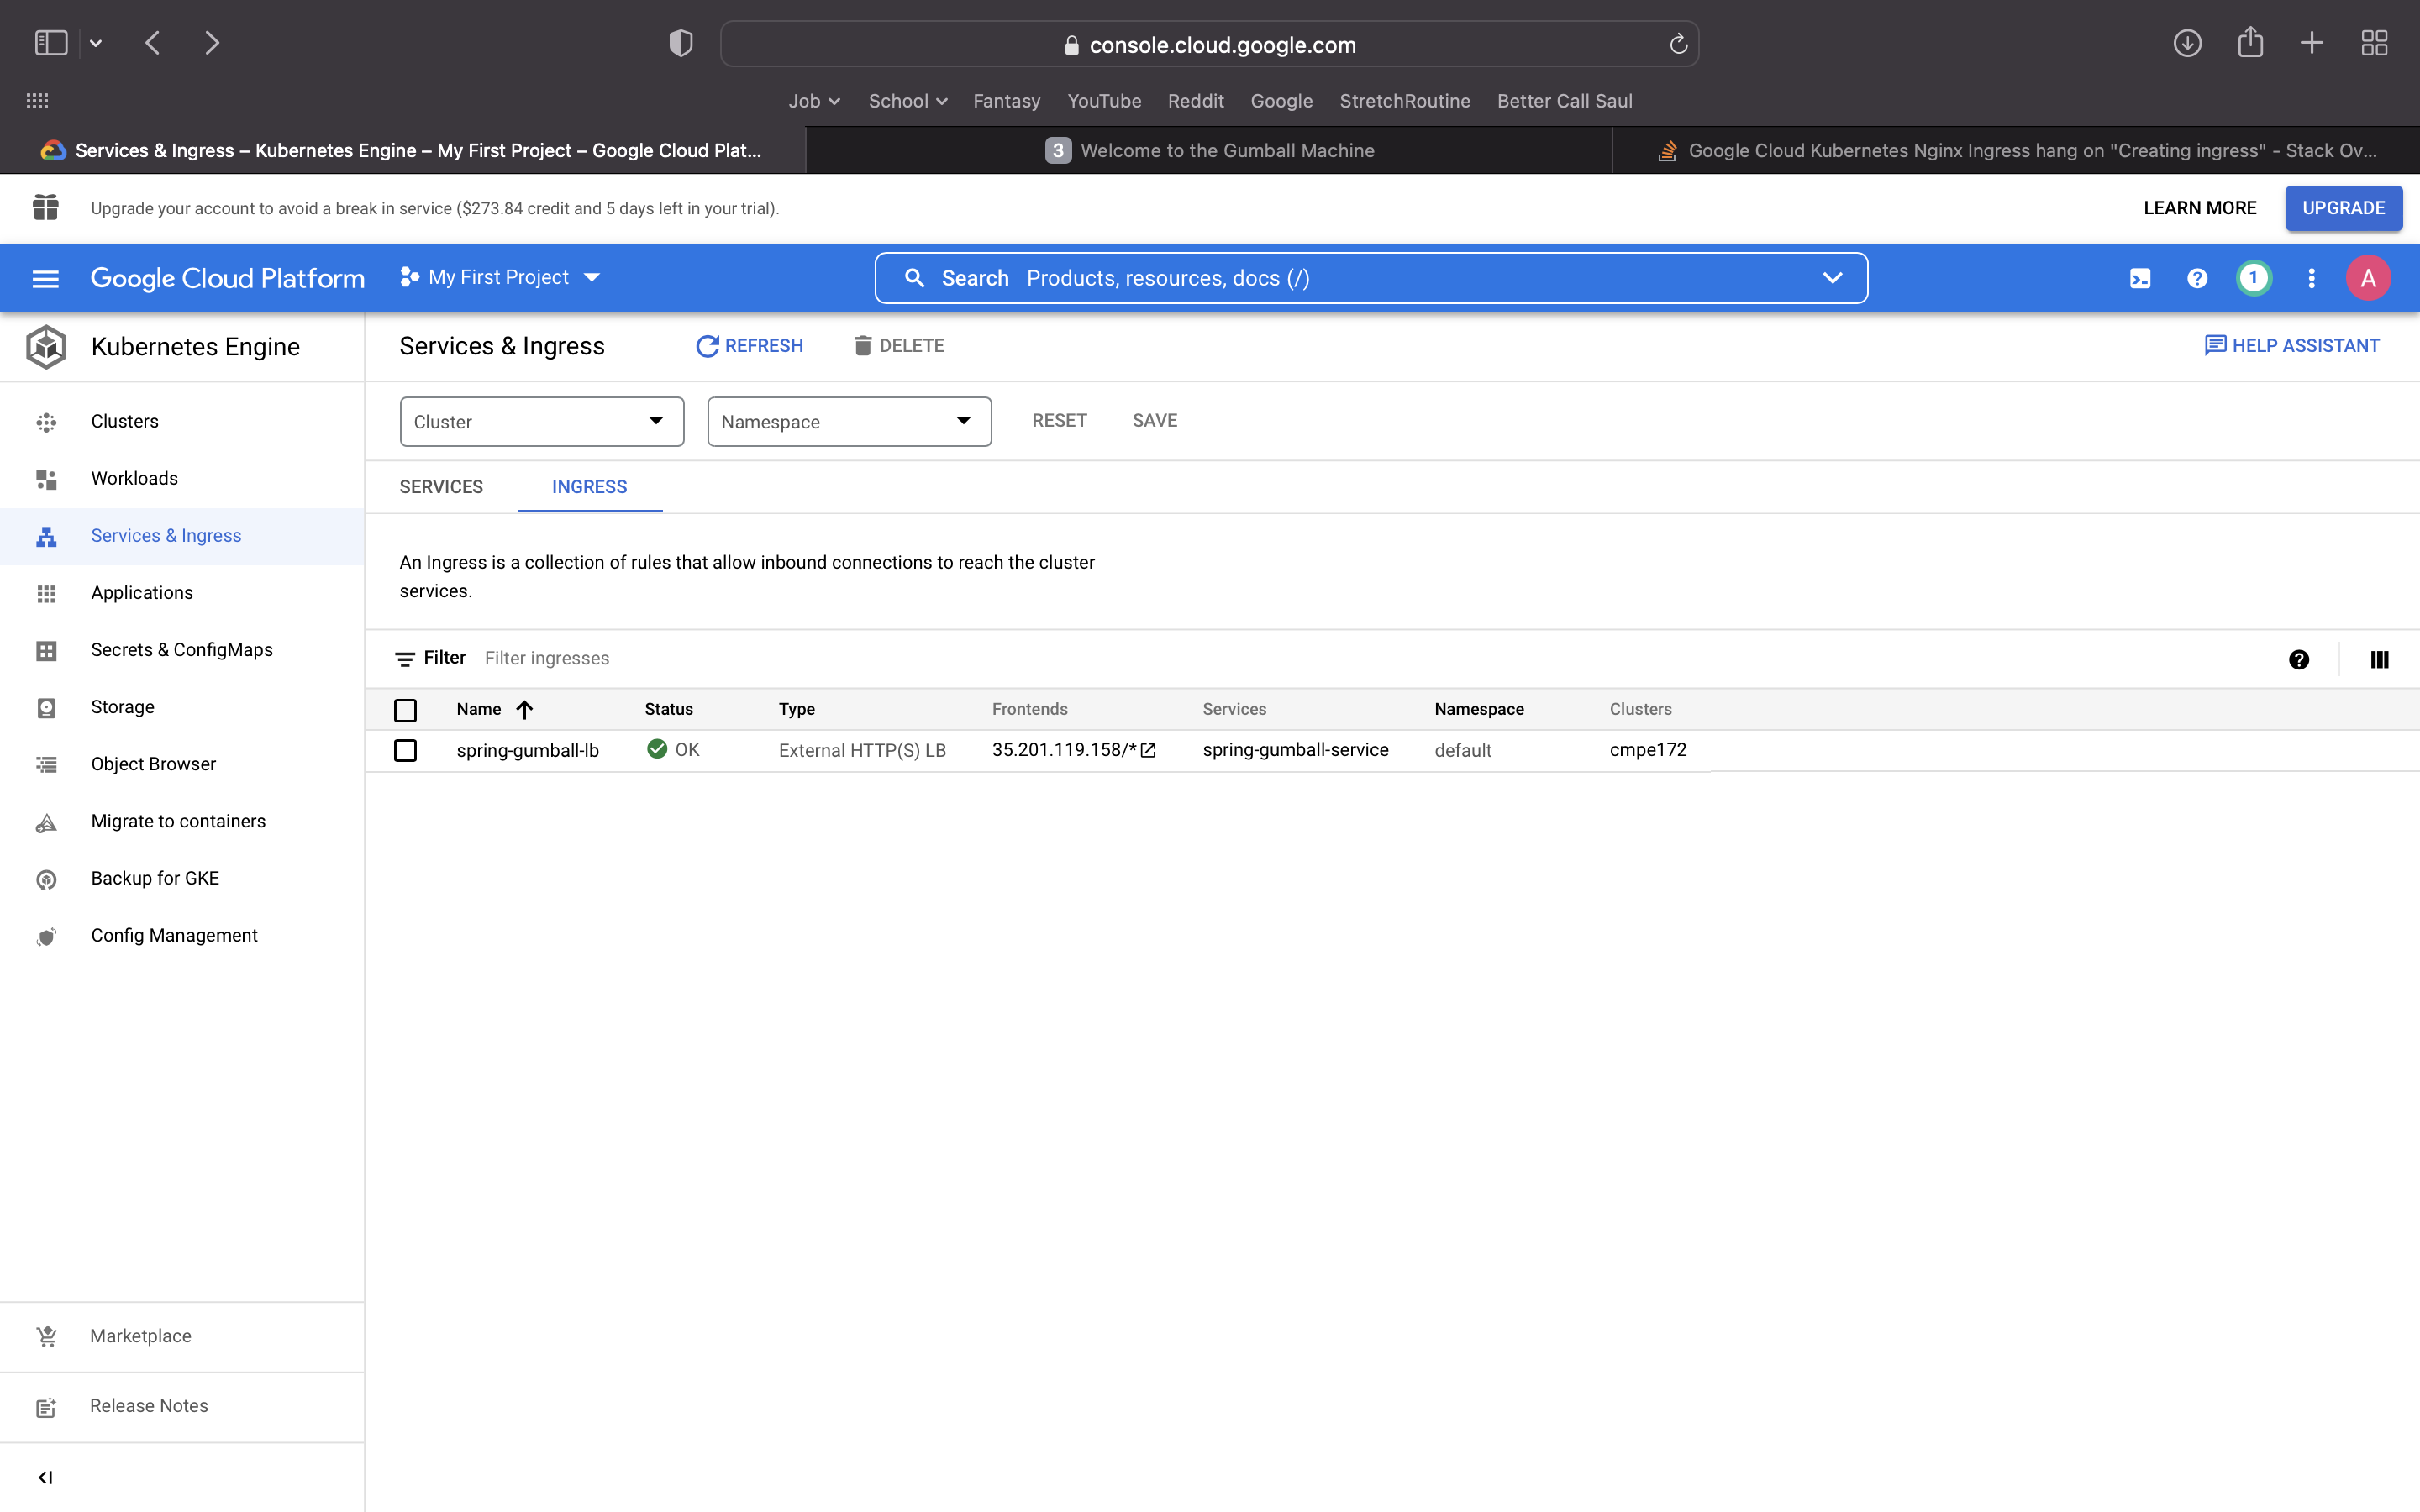This screenshot has width=2420, height=1512.
Task: Go to Workloads in sidebar
Action: pos(134,478)
